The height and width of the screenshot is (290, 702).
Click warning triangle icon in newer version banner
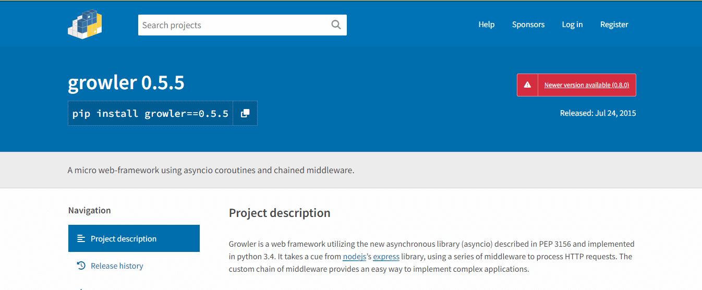tap(527, 85)
